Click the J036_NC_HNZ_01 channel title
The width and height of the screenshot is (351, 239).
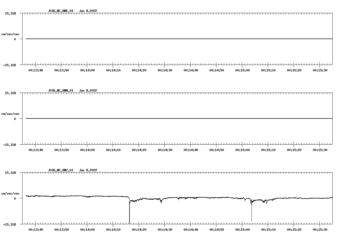coord(60,170)
